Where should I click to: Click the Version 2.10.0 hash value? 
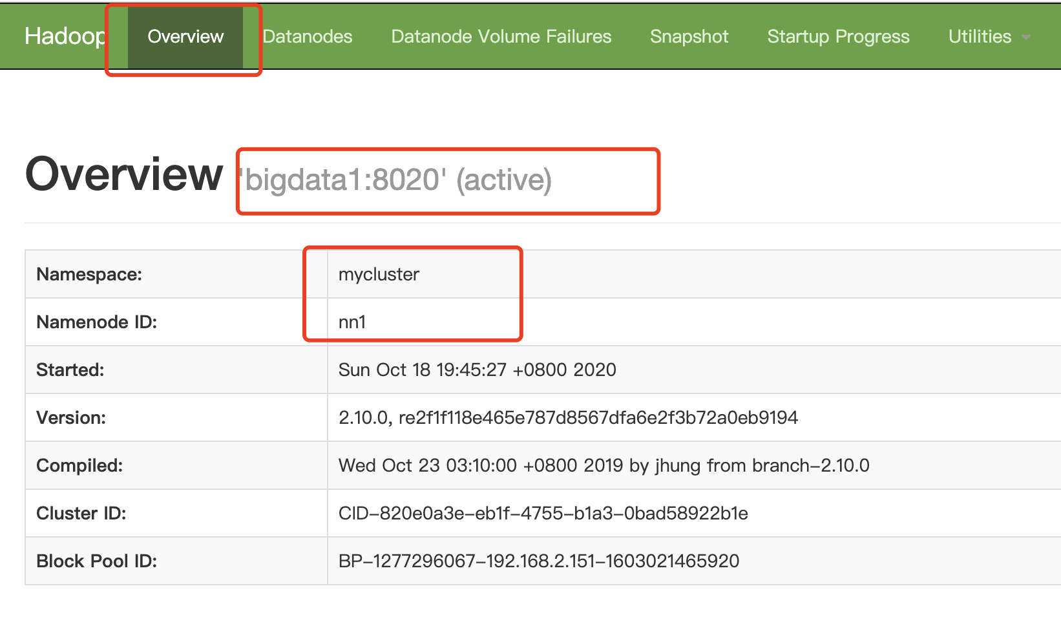(568, 418)
